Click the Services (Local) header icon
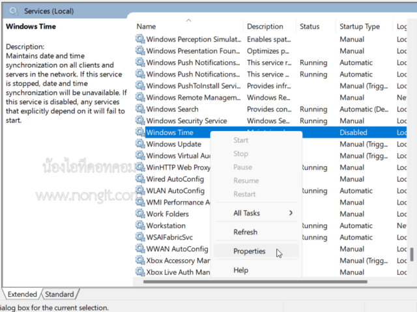 click(14, 11)
